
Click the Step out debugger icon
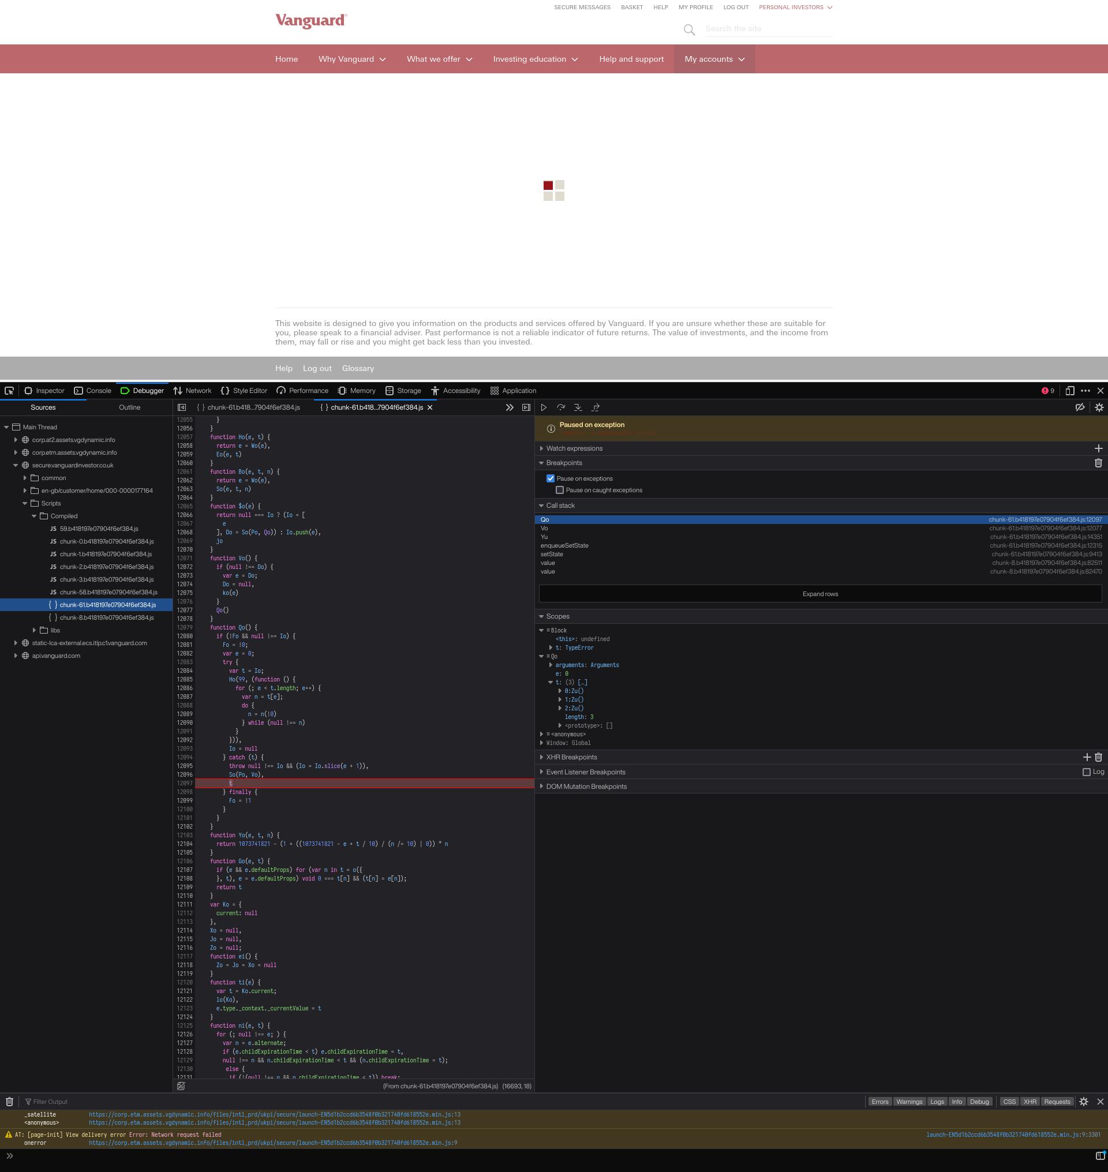(x=596, y=407)
